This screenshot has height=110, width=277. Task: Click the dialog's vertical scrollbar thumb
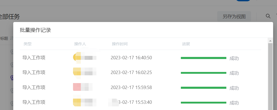[x=270, y=76]
